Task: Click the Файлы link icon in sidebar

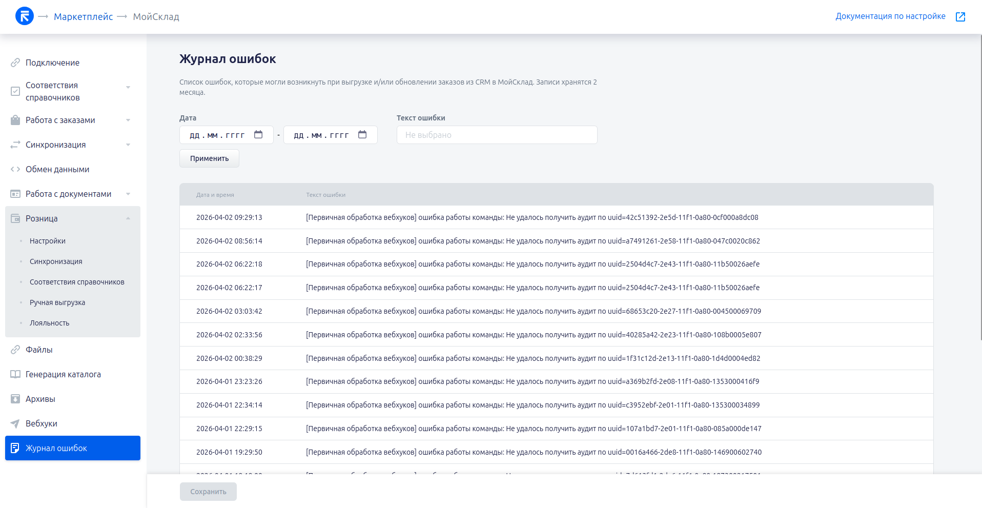Action: [15, 350]
